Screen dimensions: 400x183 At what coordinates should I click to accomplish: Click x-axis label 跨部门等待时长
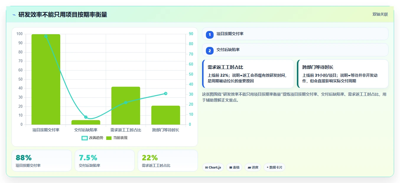tap(166, 130)
